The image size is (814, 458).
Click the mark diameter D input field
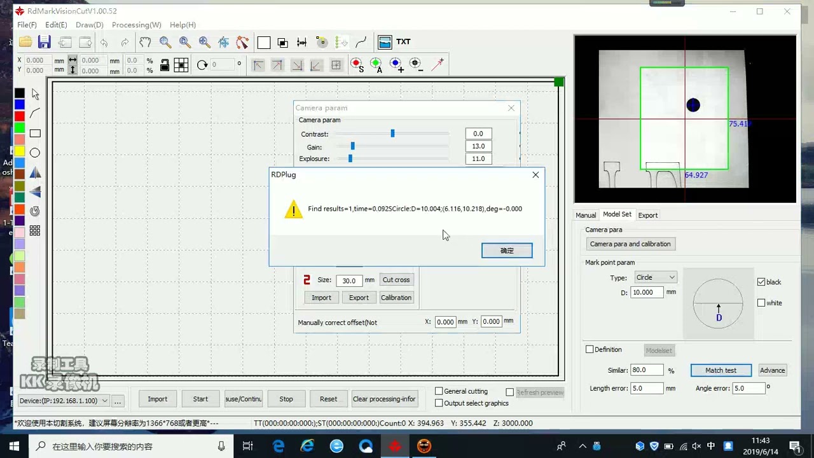647,292
